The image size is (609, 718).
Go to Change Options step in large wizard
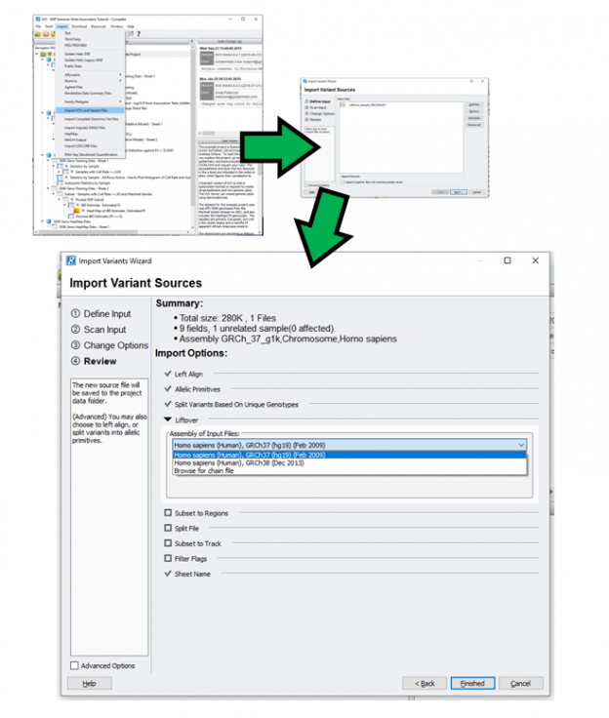tap(110, 345)
